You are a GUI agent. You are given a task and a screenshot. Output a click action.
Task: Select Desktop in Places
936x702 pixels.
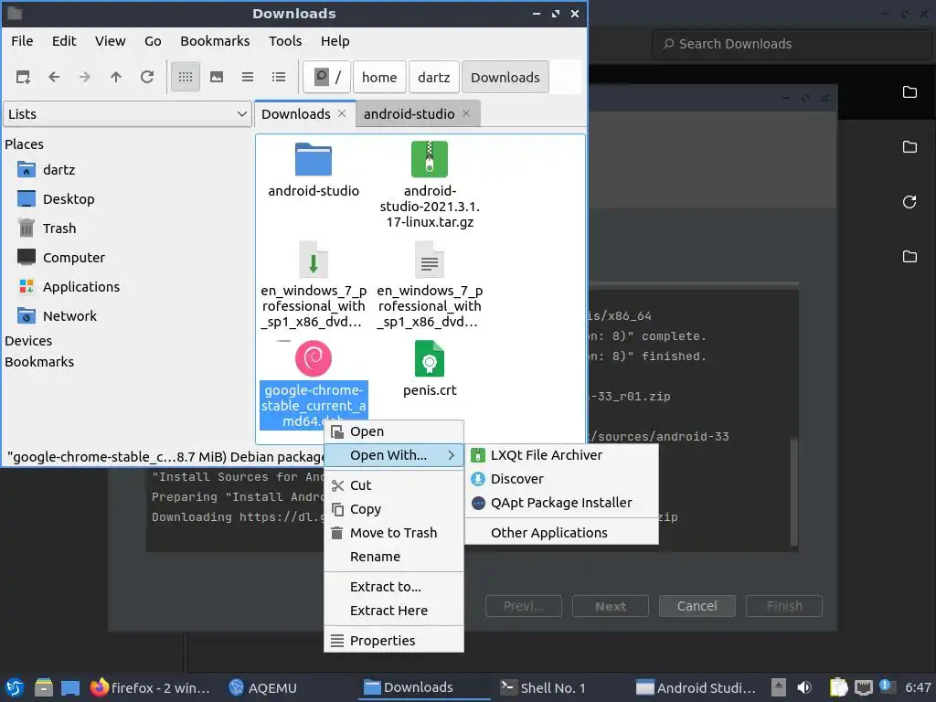click(68, 199)
